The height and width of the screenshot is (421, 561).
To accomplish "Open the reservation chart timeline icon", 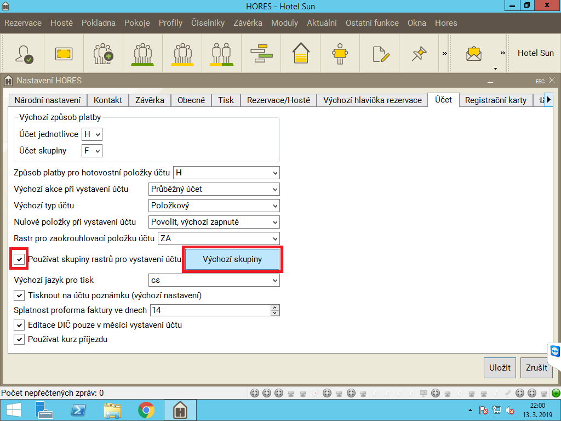I will (261, 53).
